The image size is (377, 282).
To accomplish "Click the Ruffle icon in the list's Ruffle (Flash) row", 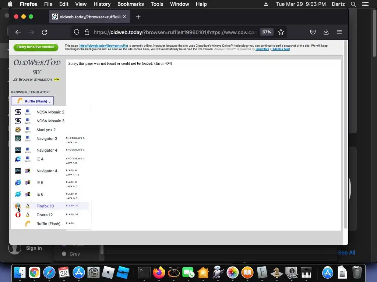I will coord(28,224).
